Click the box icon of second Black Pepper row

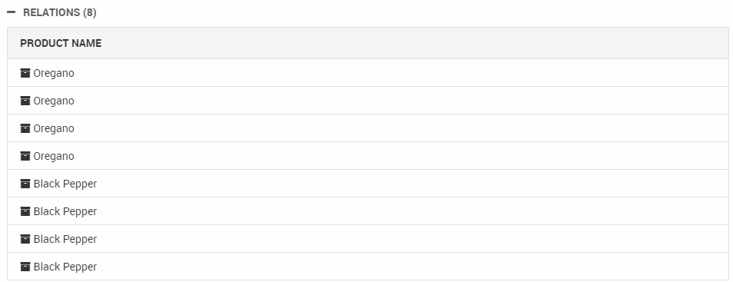(25, 211)
